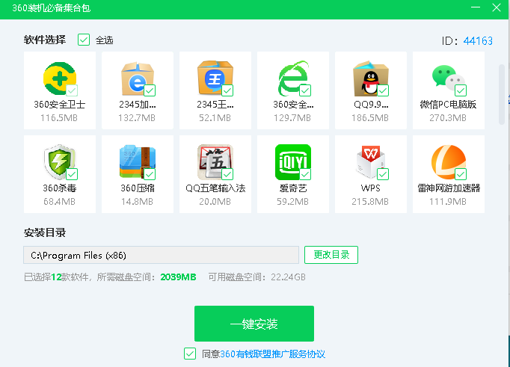Image resolution: width=510 pixels, height=367 pixels.
Task: Toggle the 全选 select-all checkbox
Action: pyautogui.click(x=84, y=40)
